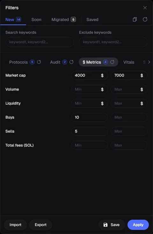Click the copy filters icon

point(135,19)
